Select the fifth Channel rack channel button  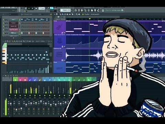click(x=13, y=33)
